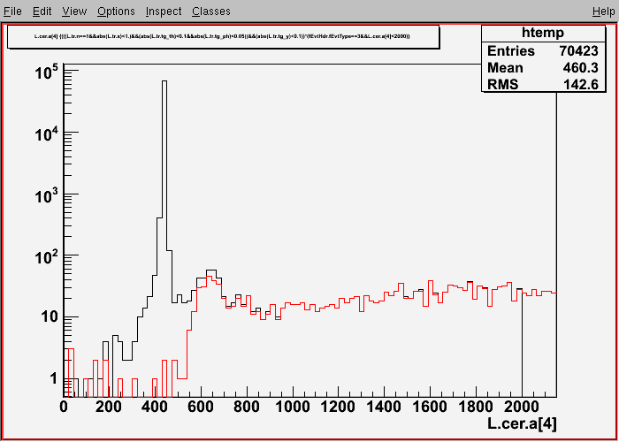This screenshot has height=442, width=619.
Task: Open the File menu
Action: [x=12, y=11]
